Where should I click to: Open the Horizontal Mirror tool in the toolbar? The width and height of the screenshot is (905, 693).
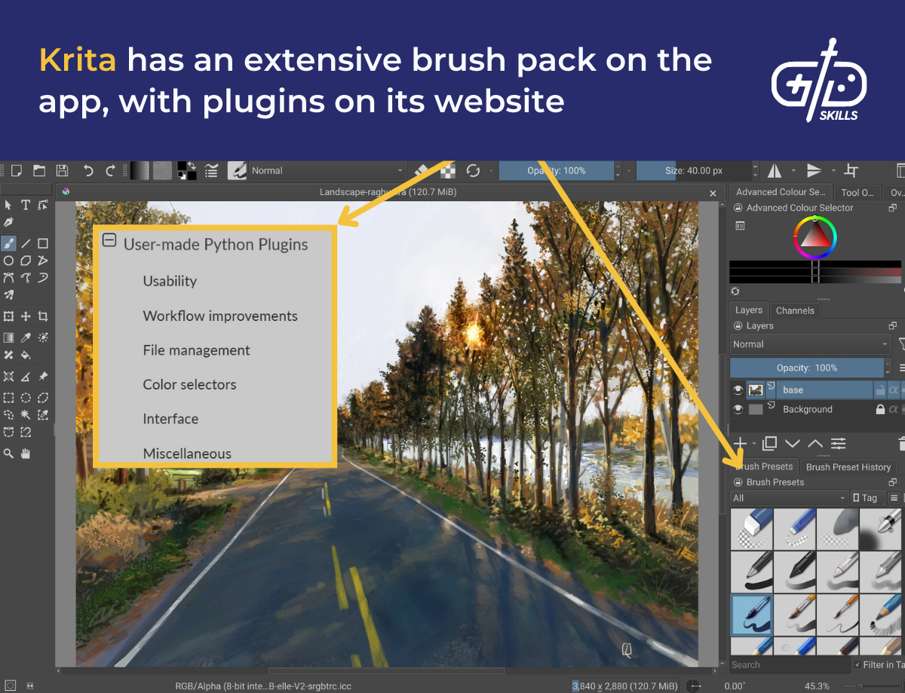pos(775,170)
